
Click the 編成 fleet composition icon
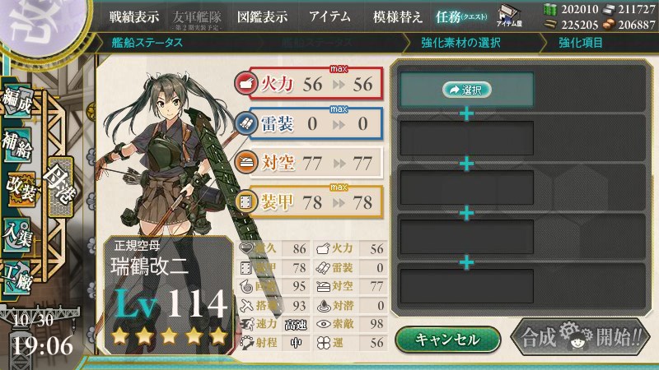(x=17, y=101)
